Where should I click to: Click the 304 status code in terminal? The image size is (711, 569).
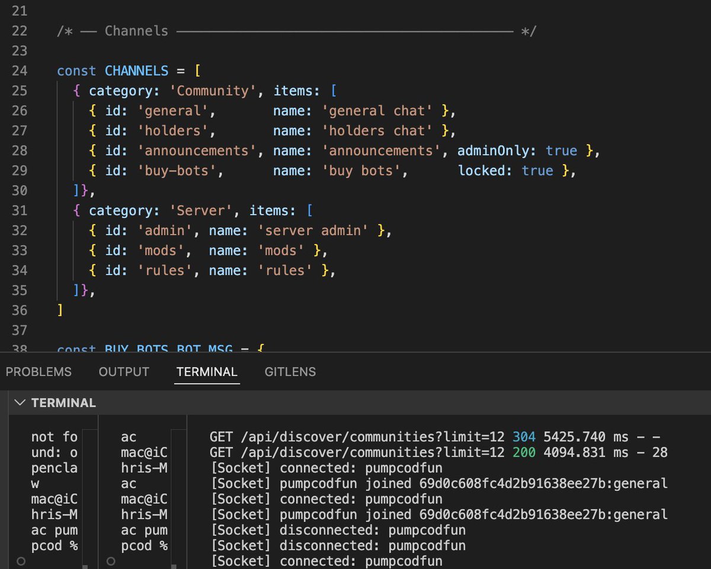524,437
